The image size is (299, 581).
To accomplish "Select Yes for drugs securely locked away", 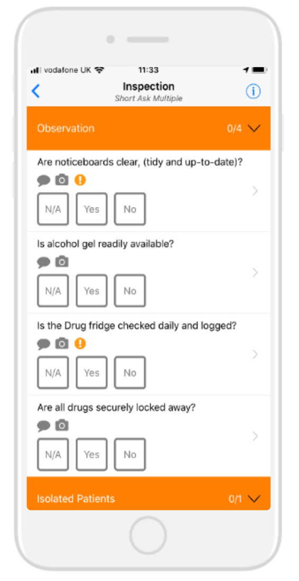I will coord(91,454).
